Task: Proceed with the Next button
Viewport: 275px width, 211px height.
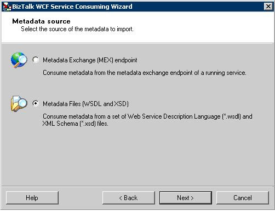Action: 186,198
